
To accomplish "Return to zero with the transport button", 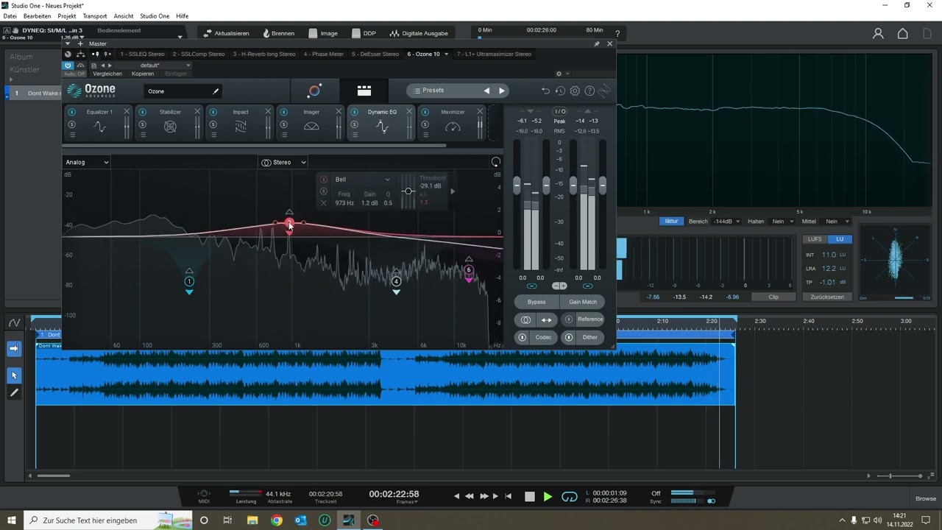I will (x=508, y=497).
